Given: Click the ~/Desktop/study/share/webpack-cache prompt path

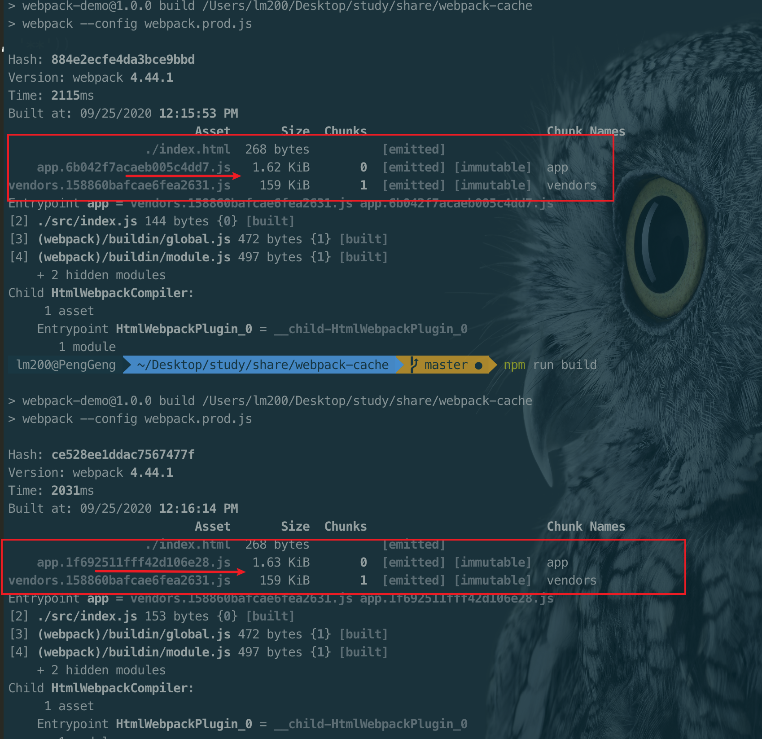Looking at the screenshot, I should [x=263, y=365].
